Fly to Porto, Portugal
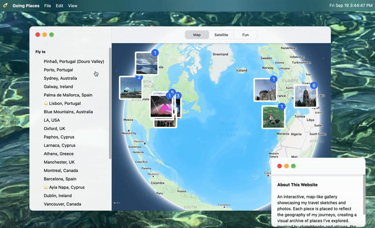Viewport: 375px width, 228px height. (58, 70)
